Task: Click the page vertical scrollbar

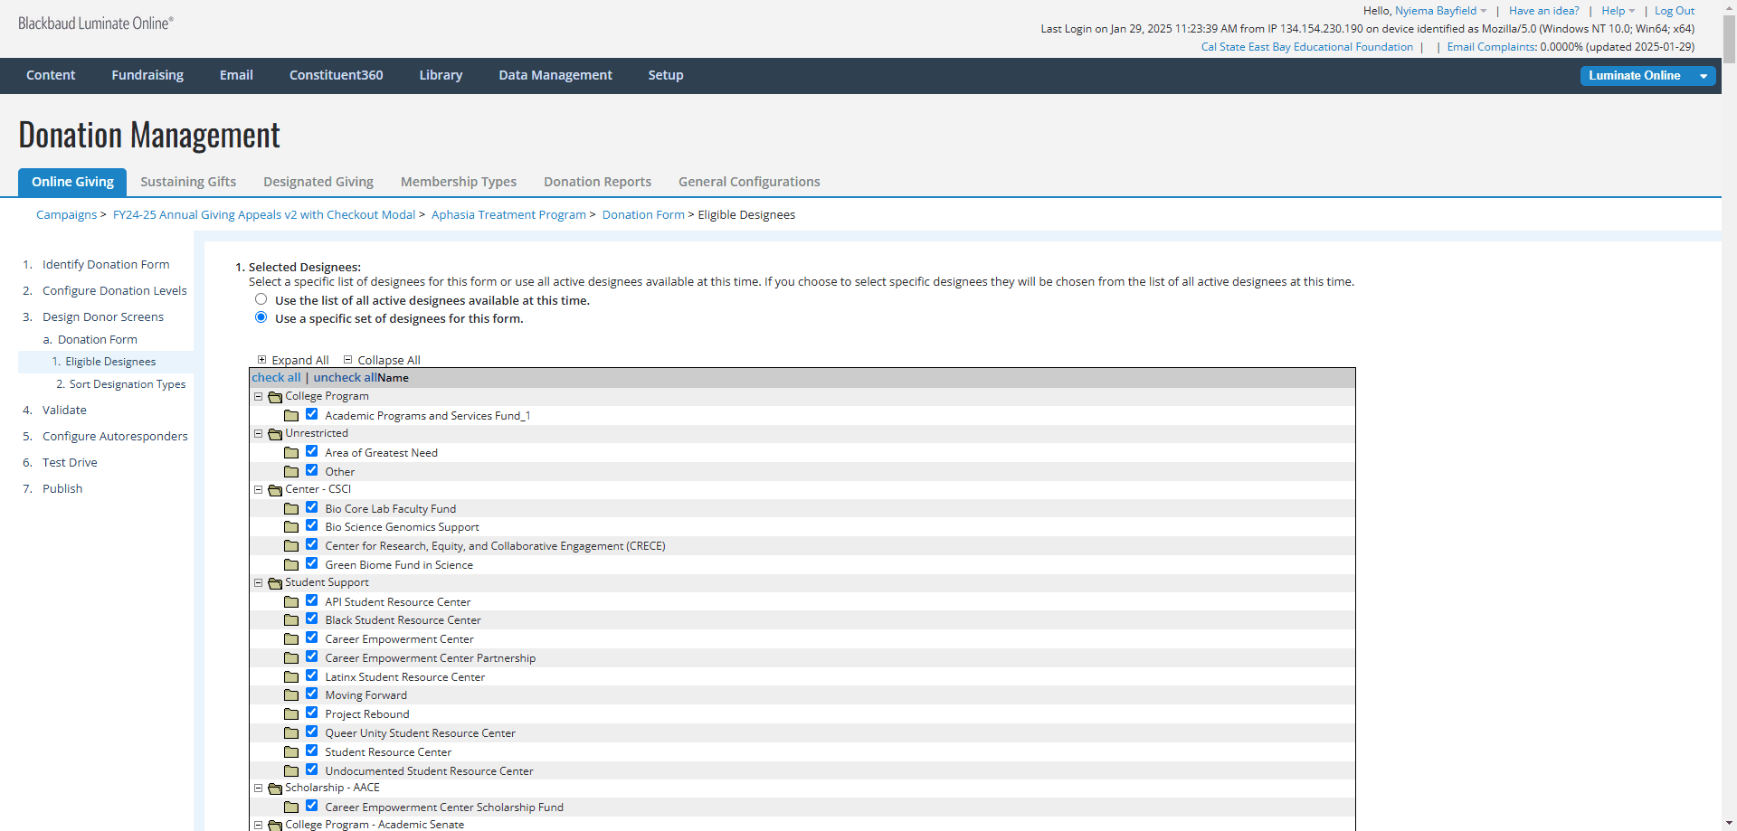Action: [x=1729, y=416]
